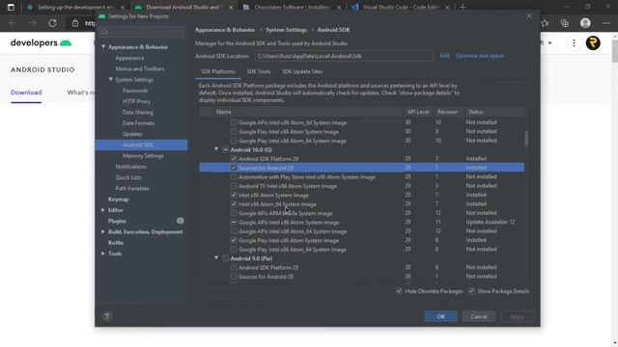Viewport: 618px width, 347px height.
Task: Open browser favorites star icon
Action: click(545, 23)
